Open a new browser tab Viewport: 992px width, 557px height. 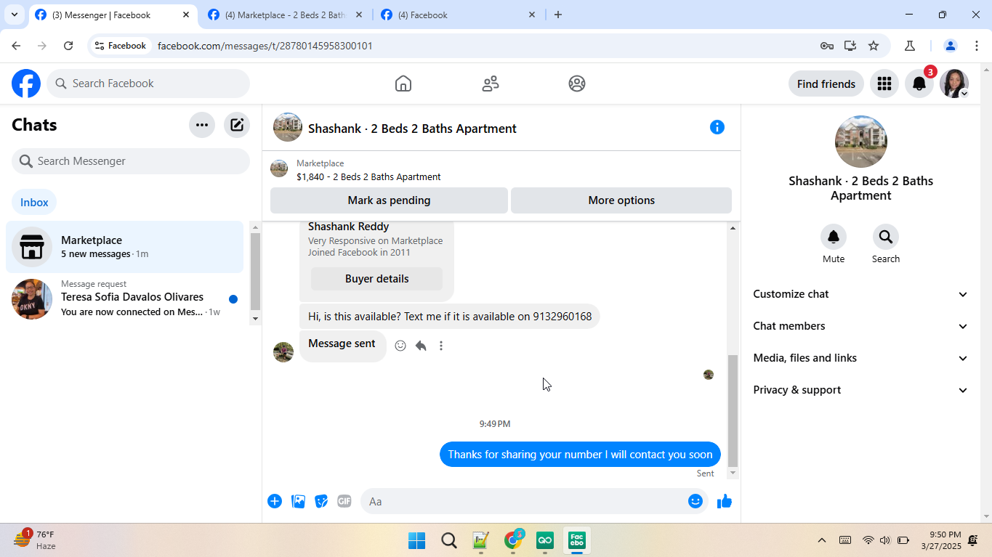click(x=558, y=15)
